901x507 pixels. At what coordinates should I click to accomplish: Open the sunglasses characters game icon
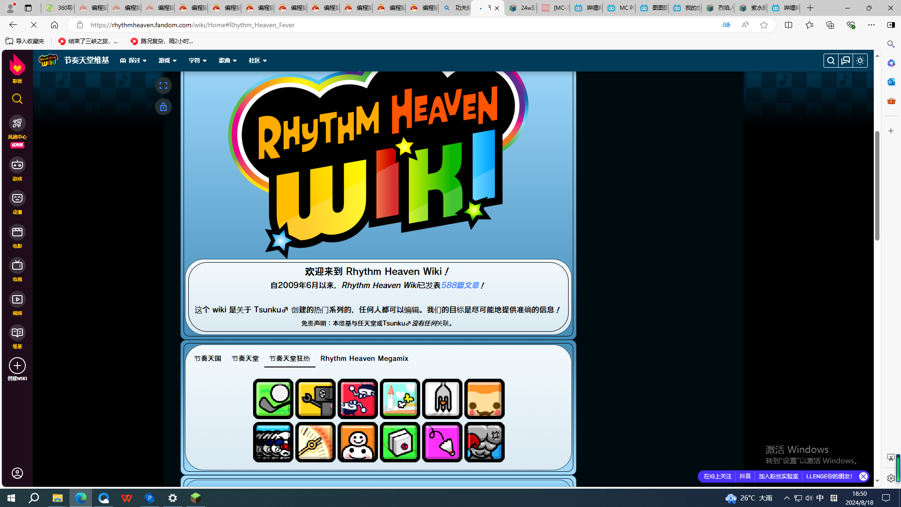[x=273, y=442]
